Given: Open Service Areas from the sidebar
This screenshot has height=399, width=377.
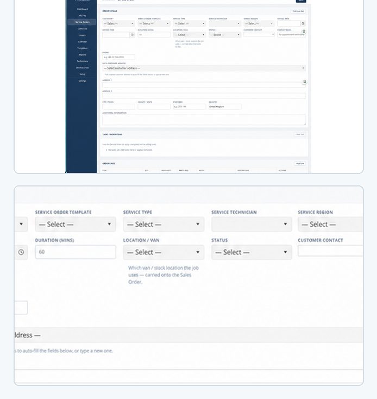Looking at the screenshot, I should click(x=83, y=68).
